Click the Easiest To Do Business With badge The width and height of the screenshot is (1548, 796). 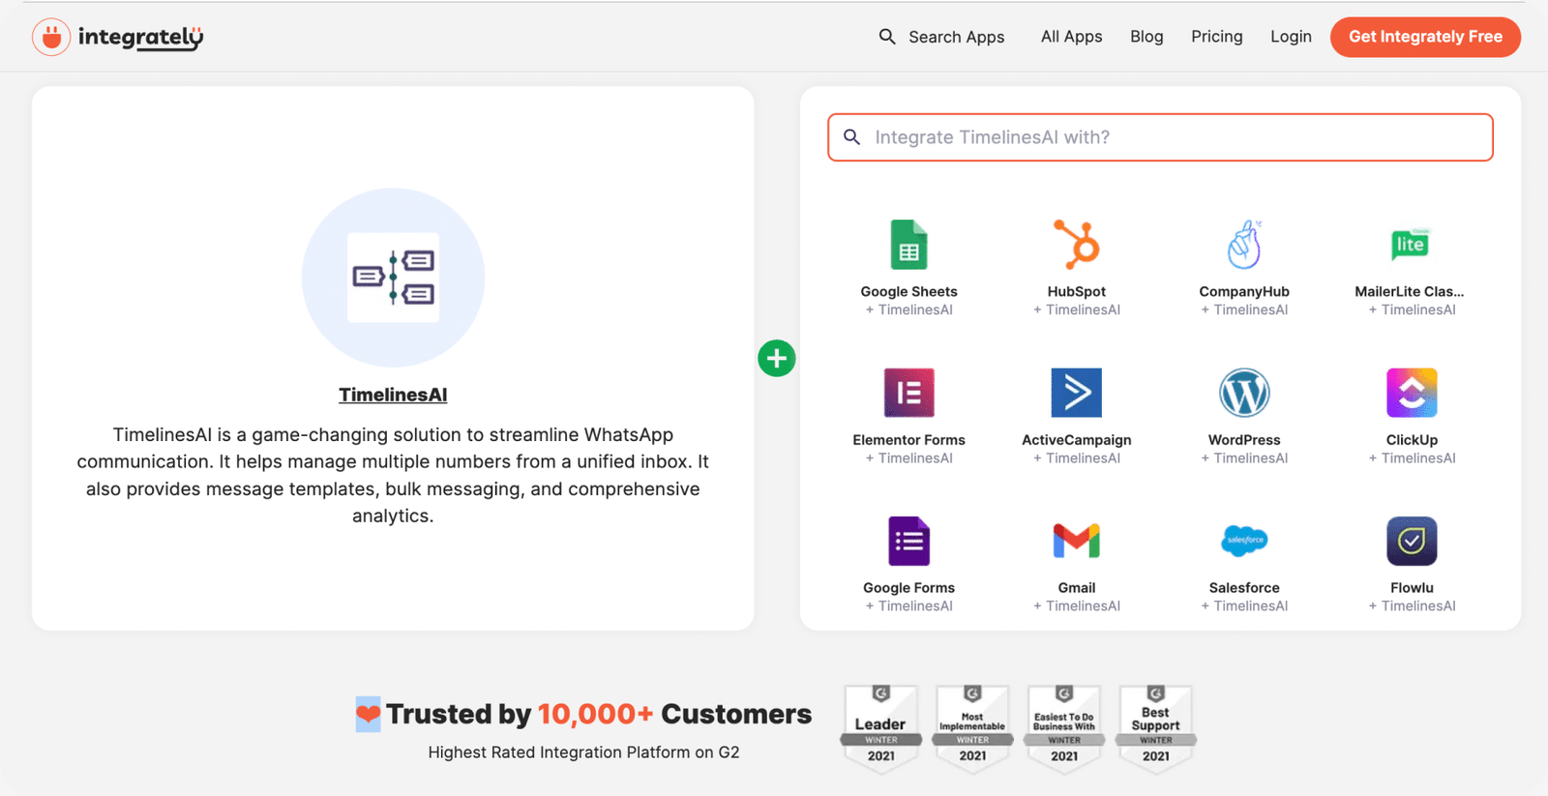(1064, 729)
